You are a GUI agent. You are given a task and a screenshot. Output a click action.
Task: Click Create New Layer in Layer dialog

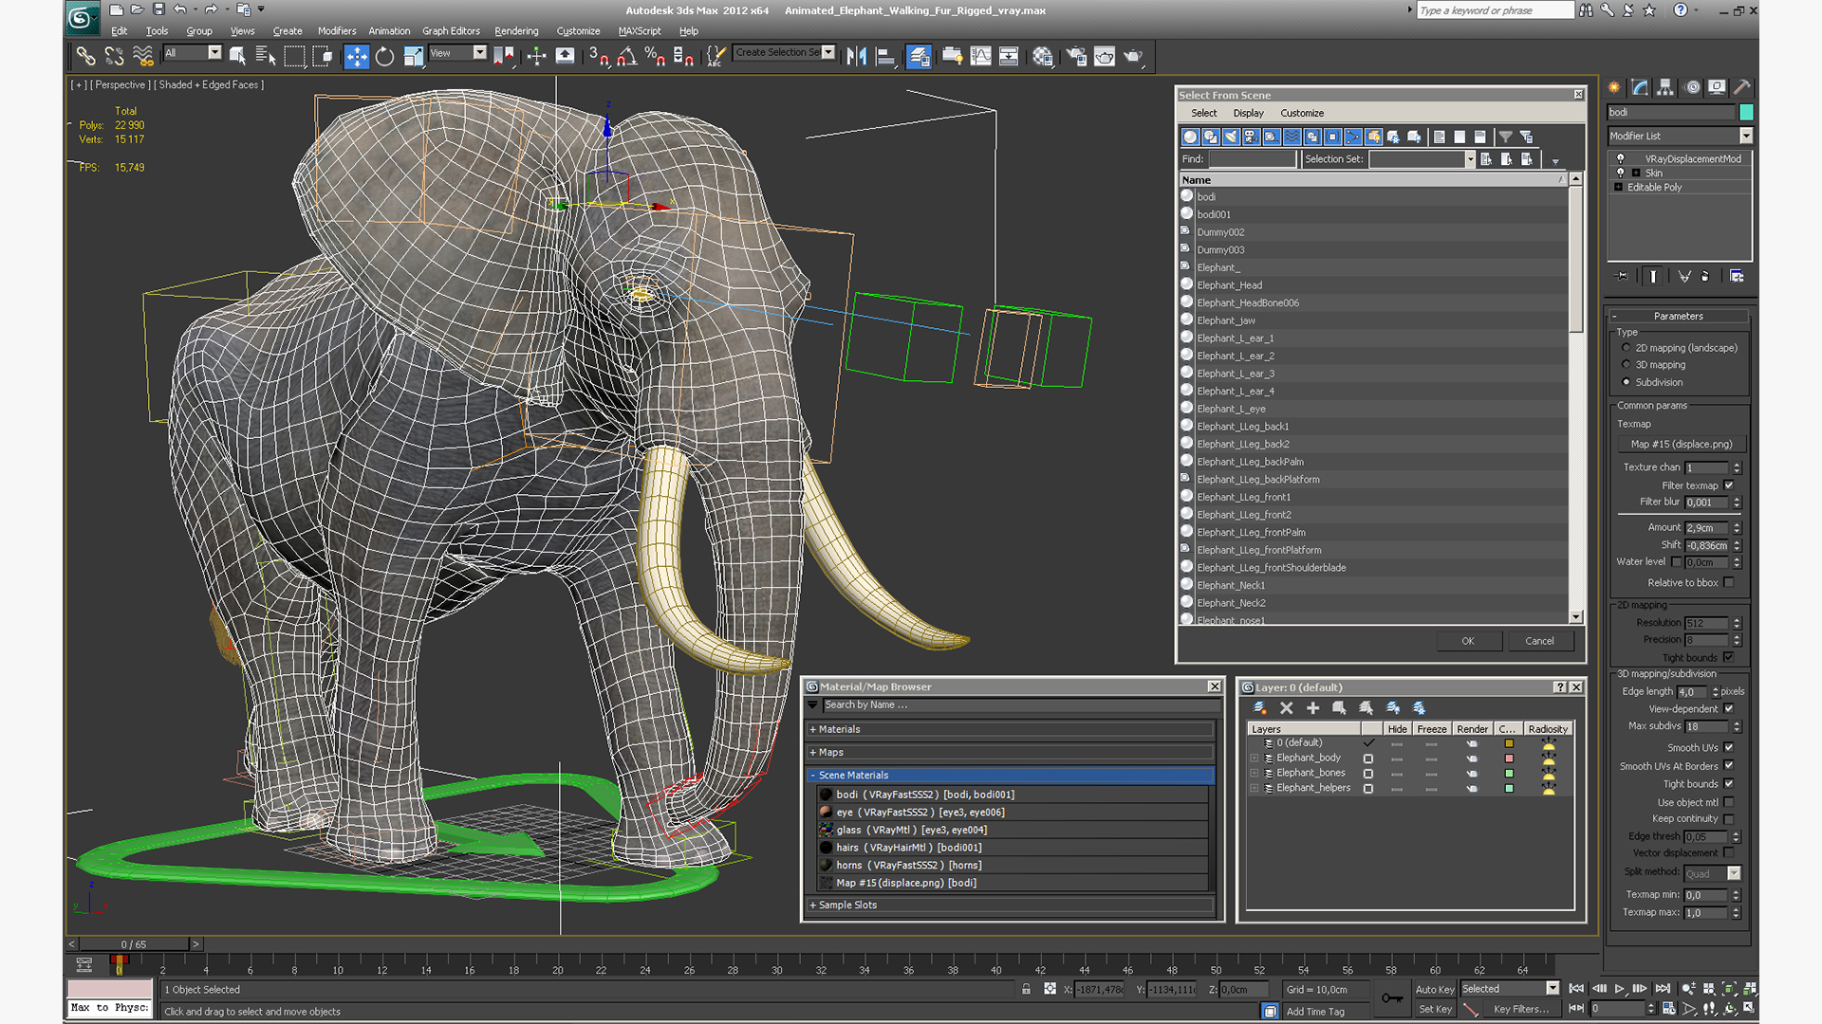1259,708
